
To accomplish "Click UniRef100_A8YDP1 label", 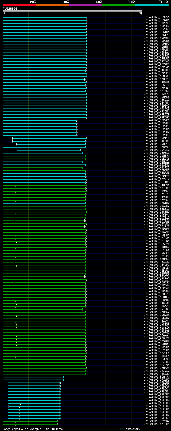I will pyautogui.click(x=157, y=256).
